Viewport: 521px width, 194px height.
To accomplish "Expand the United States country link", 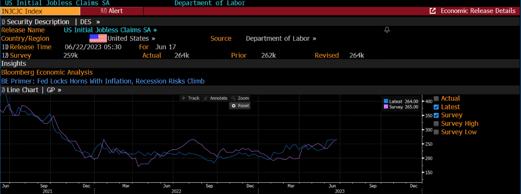I will point(131,38).
